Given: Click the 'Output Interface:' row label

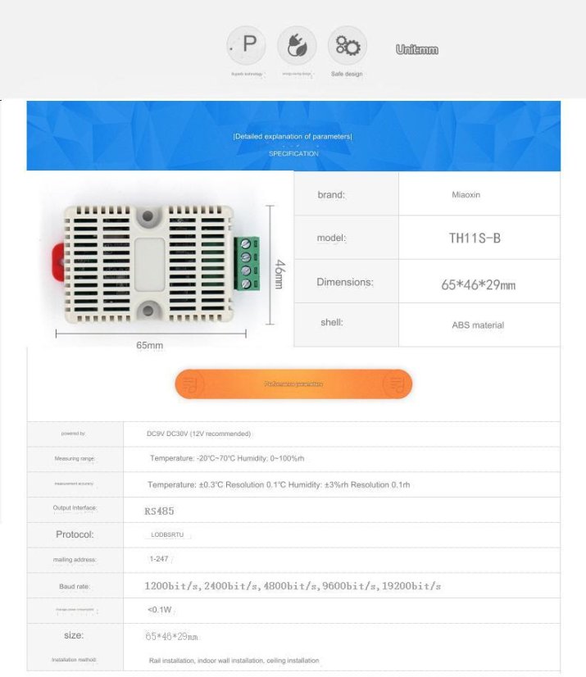Looking at the screenshot, I should (x=75, y=508).
